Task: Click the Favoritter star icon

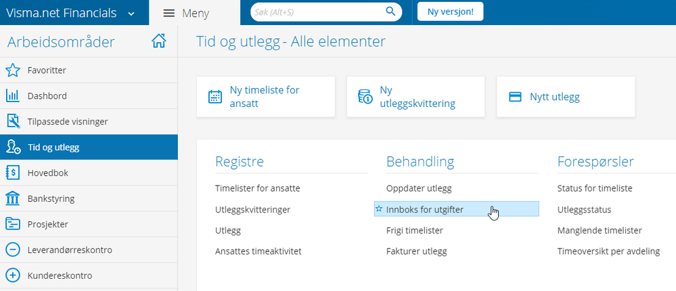Action: (x=12, y=70)
